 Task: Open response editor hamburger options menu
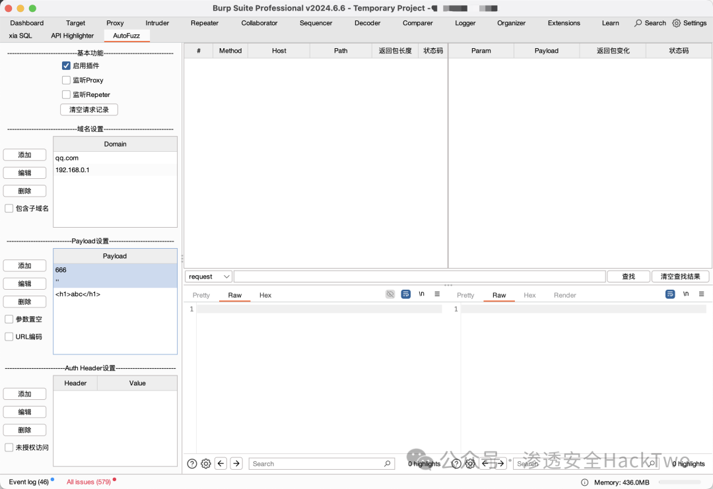click(702, 294)
